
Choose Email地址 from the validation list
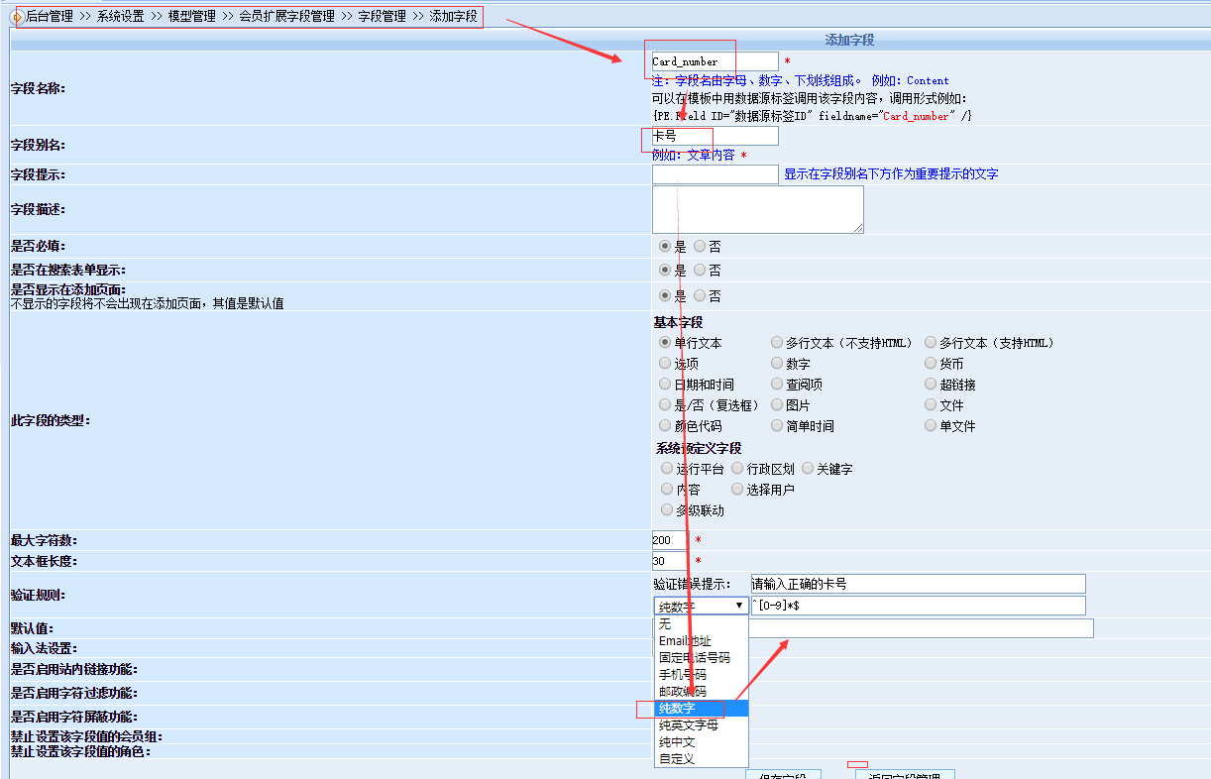point(685,641)
